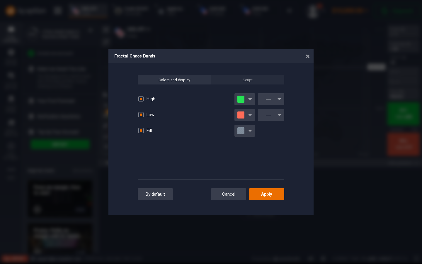Viewport: 422px width, 264px height.
Task: Toggle the Fill checkbox
Action: point(141,131)
